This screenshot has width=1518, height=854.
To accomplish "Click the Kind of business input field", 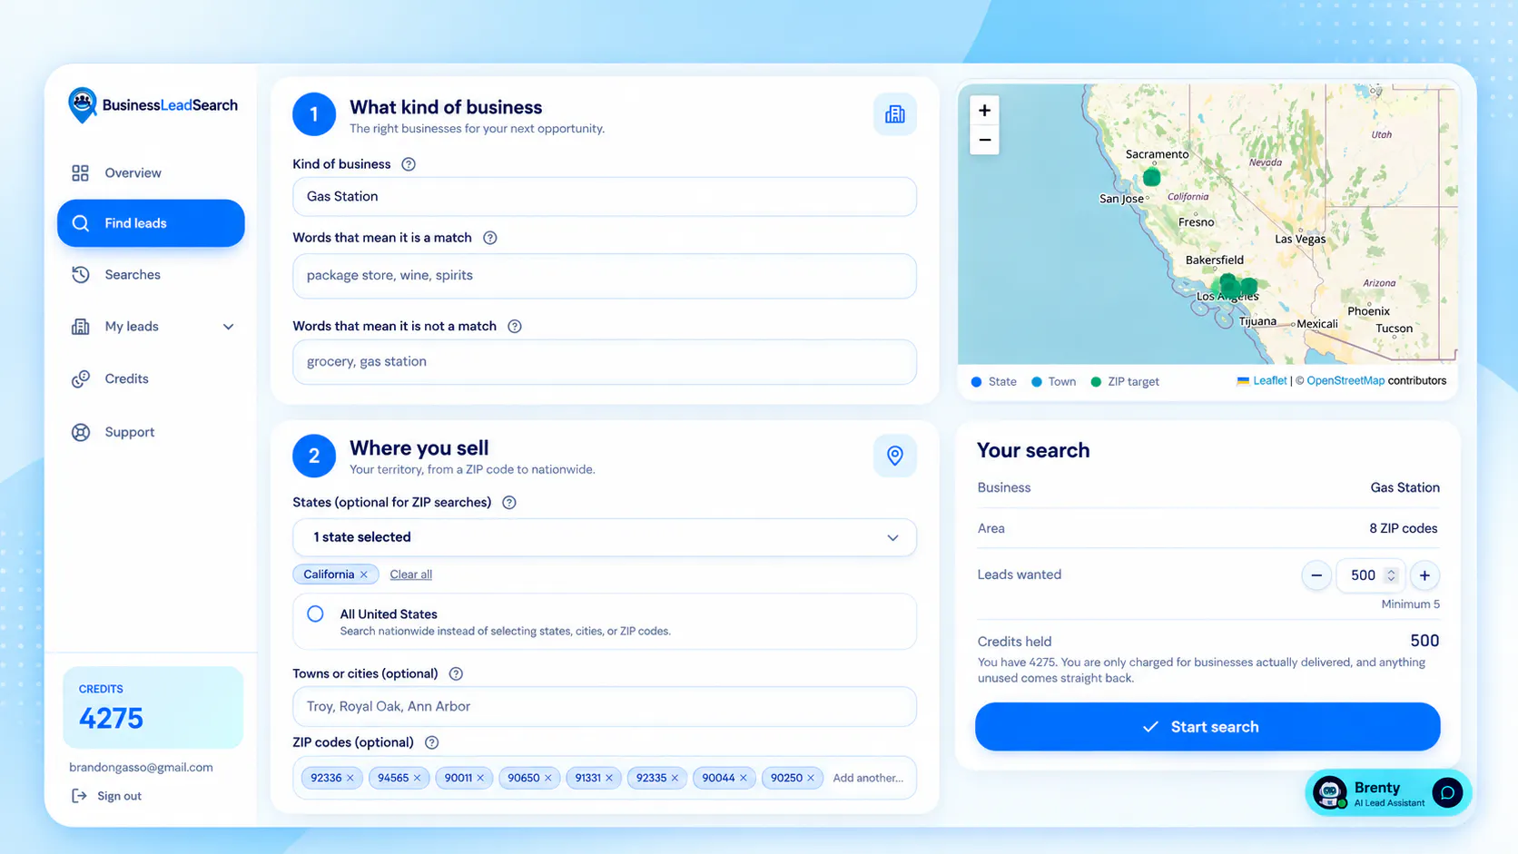I will 605,197.
